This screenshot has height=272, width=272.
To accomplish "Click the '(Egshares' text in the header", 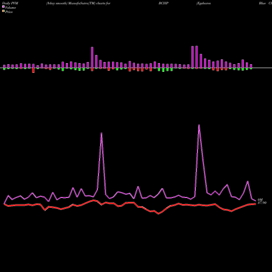I will coord(203,3).
